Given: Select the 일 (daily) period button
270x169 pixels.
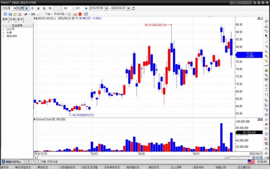Looking at the screenshot, I should (27, 8).
